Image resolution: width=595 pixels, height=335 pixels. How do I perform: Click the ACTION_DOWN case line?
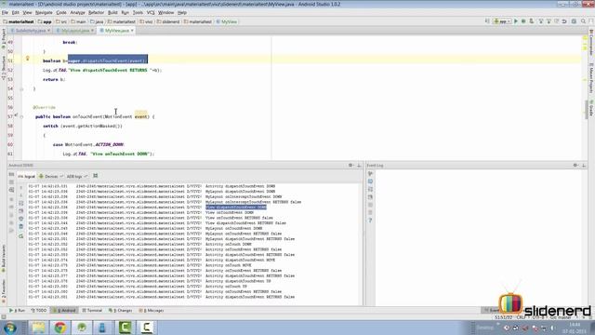[x=89, y=145]
